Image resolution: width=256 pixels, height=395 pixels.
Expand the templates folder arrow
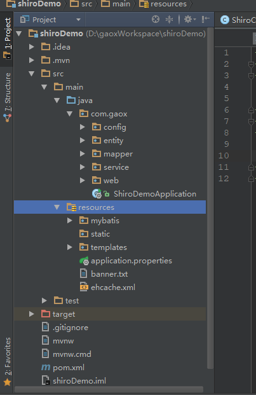[x=70, y=247]
